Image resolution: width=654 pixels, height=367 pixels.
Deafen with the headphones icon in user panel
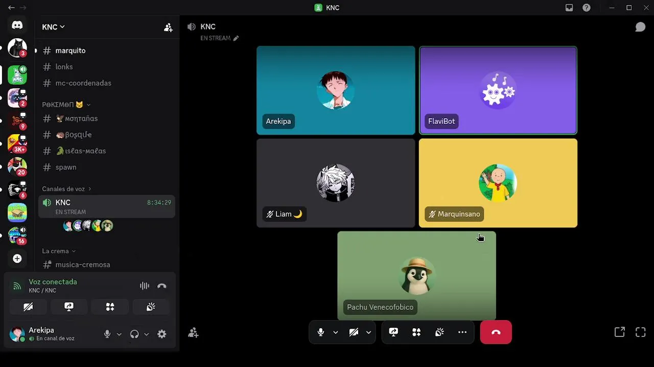click(134, 334)
